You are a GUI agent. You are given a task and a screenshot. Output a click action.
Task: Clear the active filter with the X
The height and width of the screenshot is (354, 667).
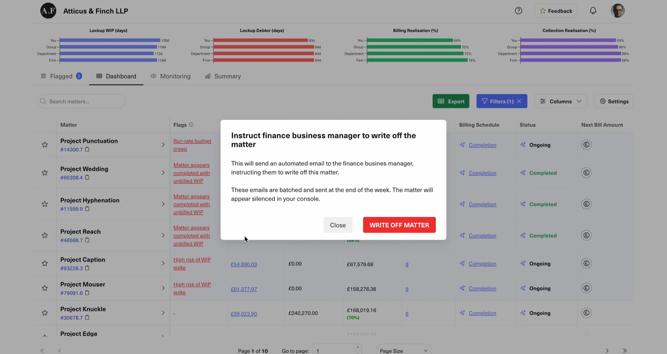(x=519, y=101)
